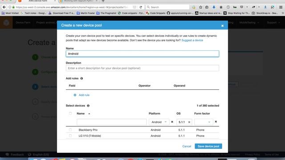Follow the Suggest a device link
This screenshot has width=285, height=160.
point(192,40)
